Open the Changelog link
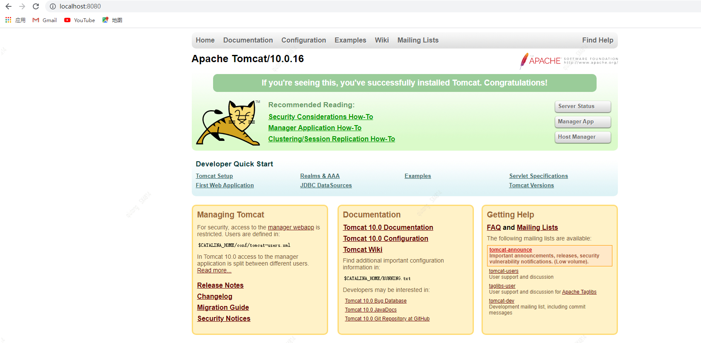Screen dimensions: 701x343 point(215,296)
